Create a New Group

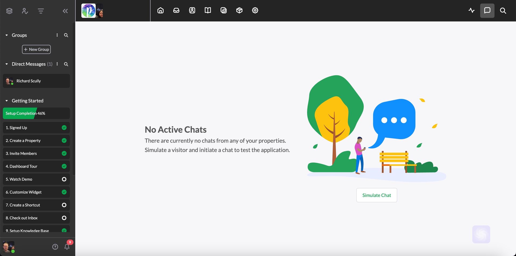click(x=36, y=49)
